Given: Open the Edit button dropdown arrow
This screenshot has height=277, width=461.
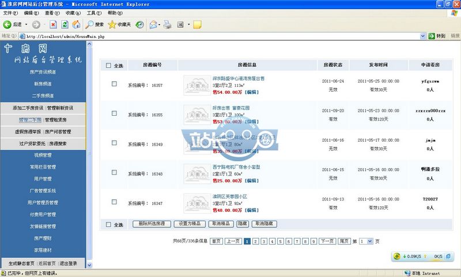Looking at the screenshot, I should (188, 25).
